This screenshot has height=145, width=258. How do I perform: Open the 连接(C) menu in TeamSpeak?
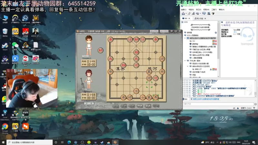tap(184, 10)
